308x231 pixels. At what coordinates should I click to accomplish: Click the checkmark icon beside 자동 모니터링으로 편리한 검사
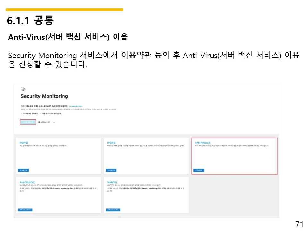pos(41,113)
